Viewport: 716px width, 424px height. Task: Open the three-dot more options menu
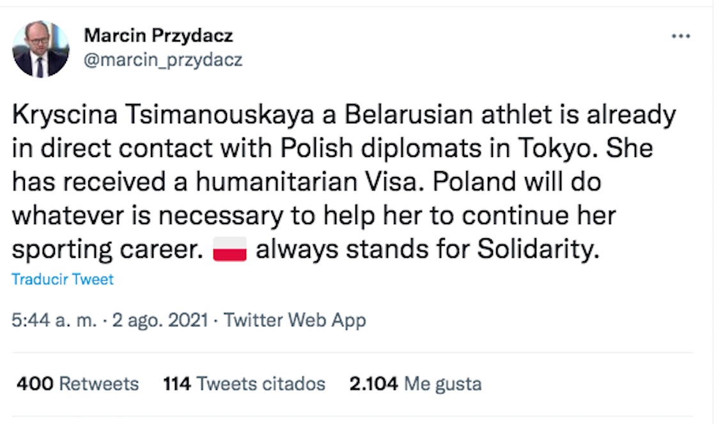point(681,36)
